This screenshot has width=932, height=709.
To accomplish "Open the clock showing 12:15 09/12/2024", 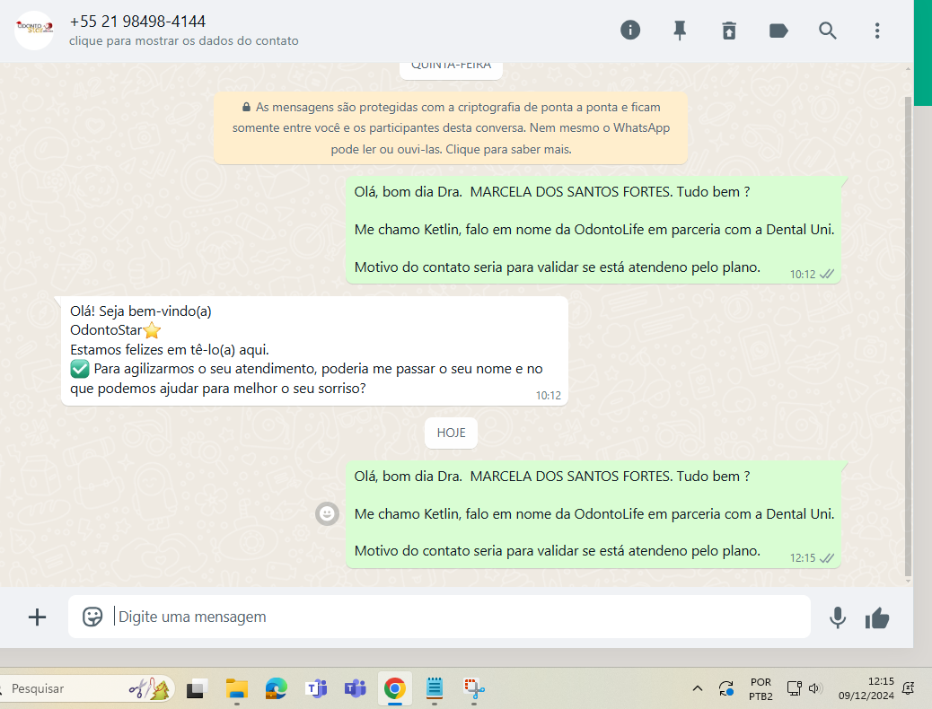I will [x=866, y=688].
